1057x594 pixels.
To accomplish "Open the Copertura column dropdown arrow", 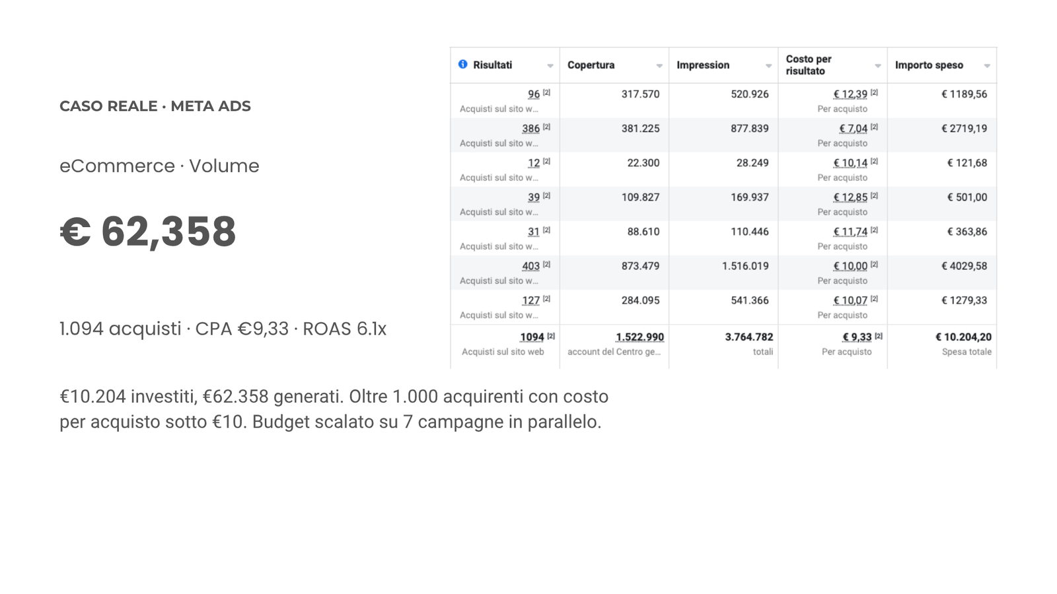I will click(x=659, y=66).
